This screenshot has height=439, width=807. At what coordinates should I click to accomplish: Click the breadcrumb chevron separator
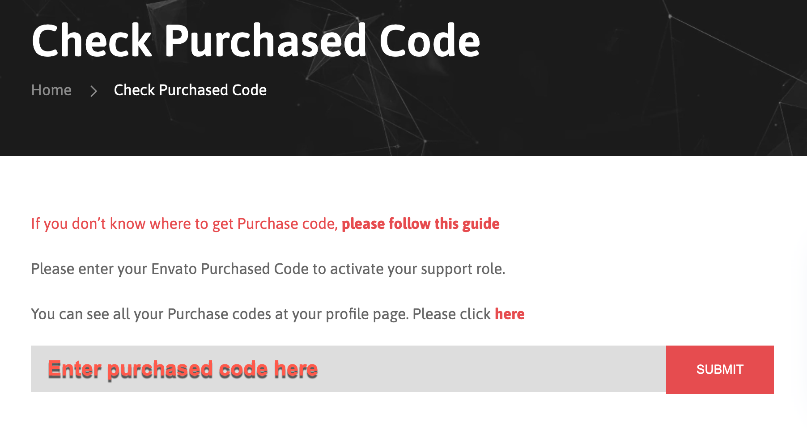[93, 91]
